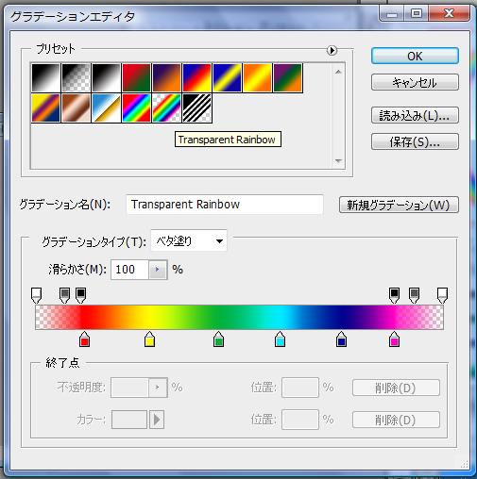Screen dimensions: 477x479
Task: Select the dark blue color stop
Action: (x=341, y=339)
